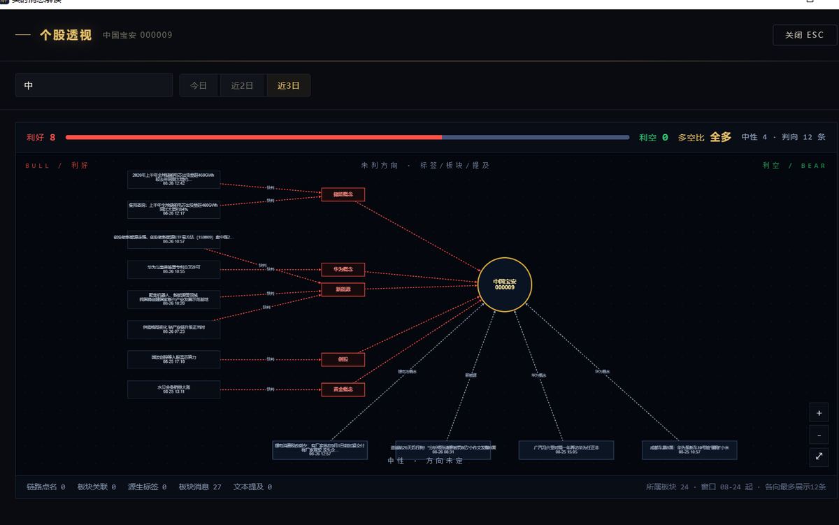Open the 水贝 news card dated 08-25 13:11
The height and width of the screenshot is (525, 839).
pyautogui.click(x=173, y=389)
